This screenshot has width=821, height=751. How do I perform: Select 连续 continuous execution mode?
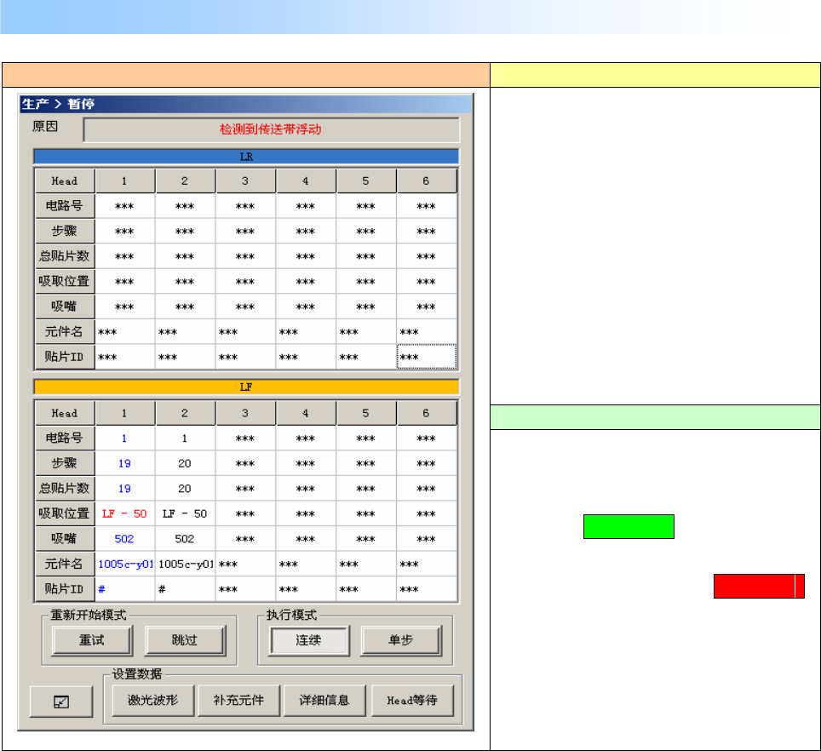click(x=309, y=640)
